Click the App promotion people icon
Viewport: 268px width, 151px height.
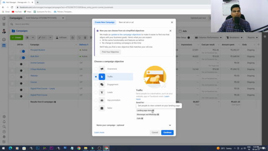[102, 100]
